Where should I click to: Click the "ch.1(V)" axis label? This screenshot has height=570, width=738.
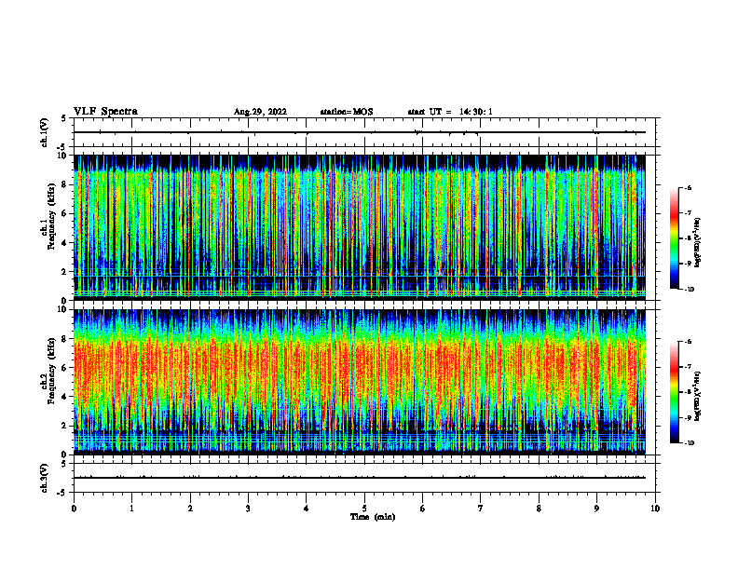tap(44, 132)
